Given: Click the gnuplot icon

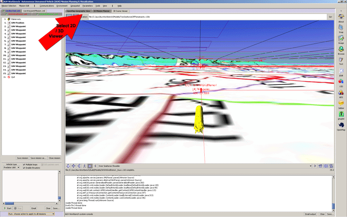Looking at the screenshot, I should tap(341, 115).
